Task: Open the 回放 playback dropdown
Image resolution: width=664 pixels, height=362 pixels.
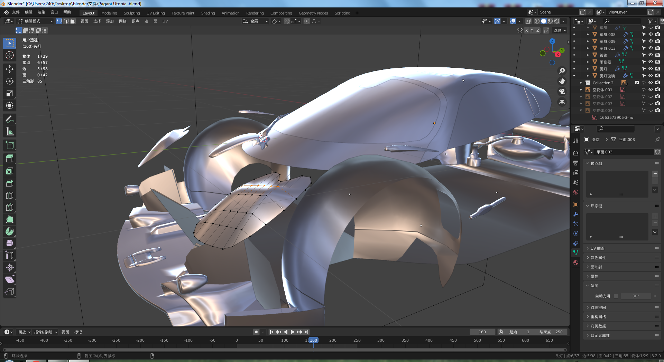Action: point(24,332)
